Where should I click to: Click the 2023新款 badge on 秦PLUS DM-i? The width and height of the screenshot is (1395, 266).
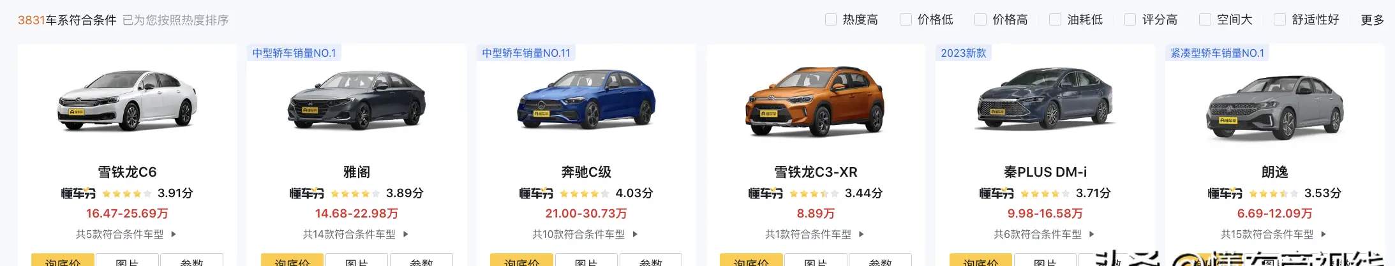point(964,53)
